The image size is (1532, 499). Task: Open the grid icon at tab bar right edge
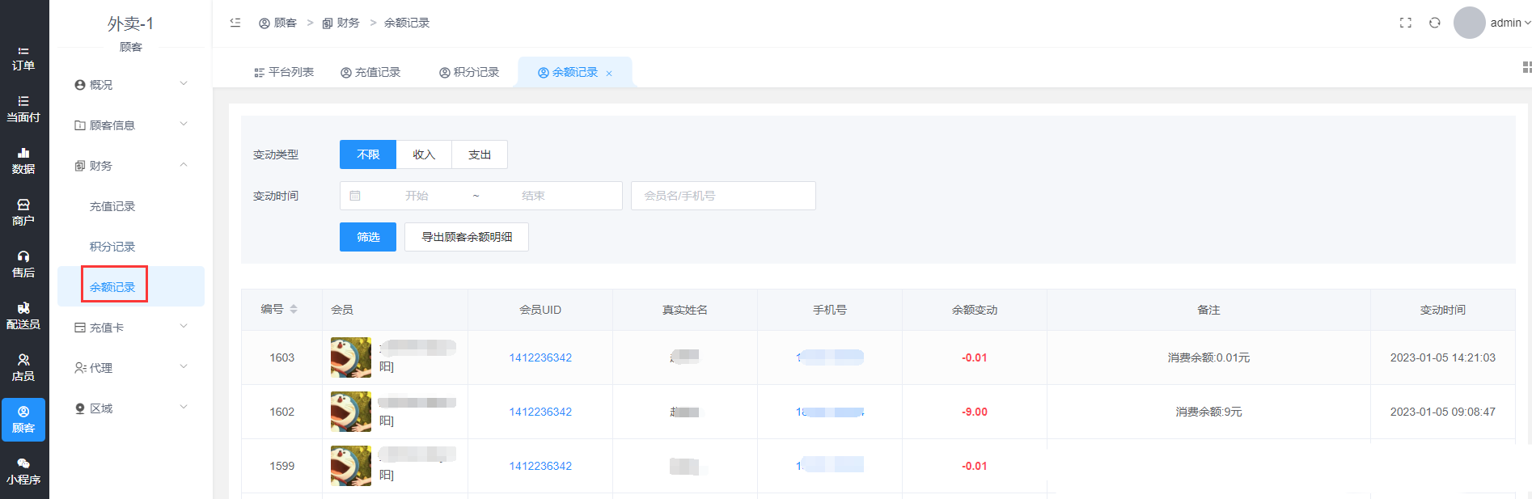(x=1527, y=67)
